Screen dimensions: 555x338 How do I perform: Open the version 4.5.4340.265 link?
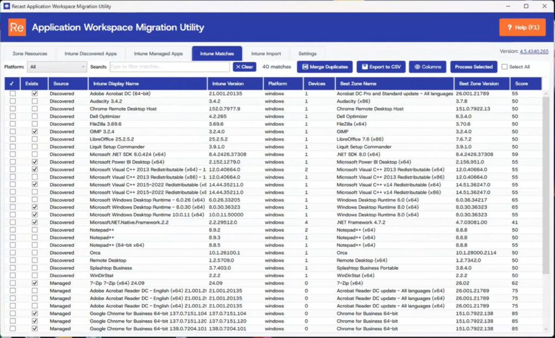534,51
